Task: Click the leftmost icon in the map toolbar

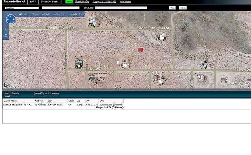Action: coord(20,14)
